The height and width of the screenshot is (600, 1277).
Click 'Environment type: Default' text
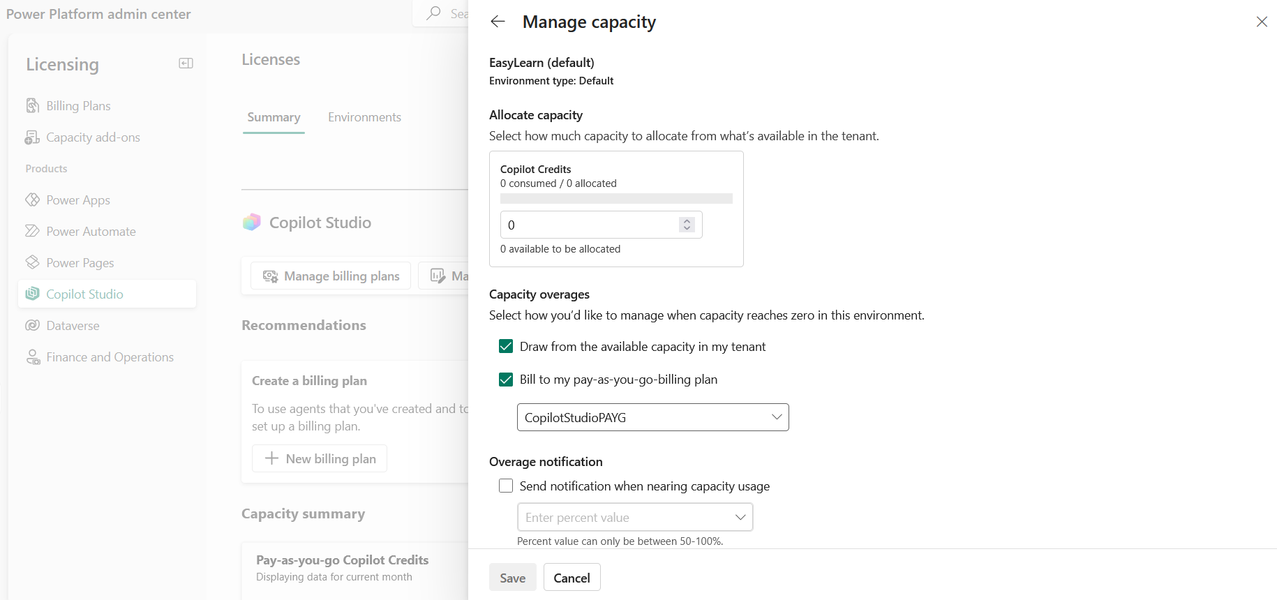pyautogui.click(x=551, y=81)
